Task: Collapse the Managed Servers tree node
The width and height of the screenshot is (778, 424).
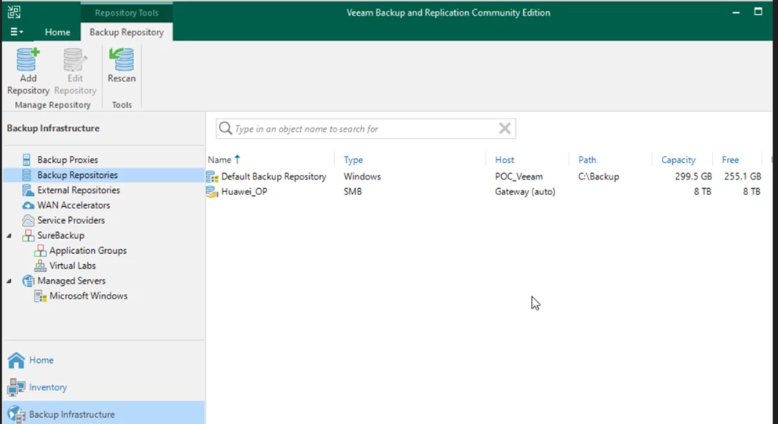Action: [9, 281]
